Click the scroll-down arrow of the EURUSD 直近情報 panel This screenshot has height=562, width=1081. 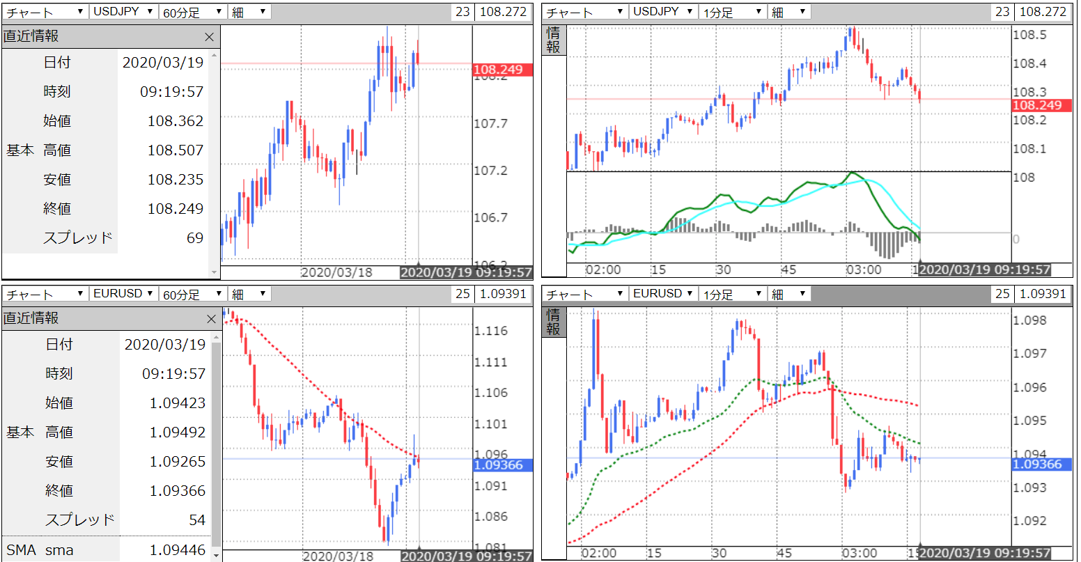pos(216,556)
